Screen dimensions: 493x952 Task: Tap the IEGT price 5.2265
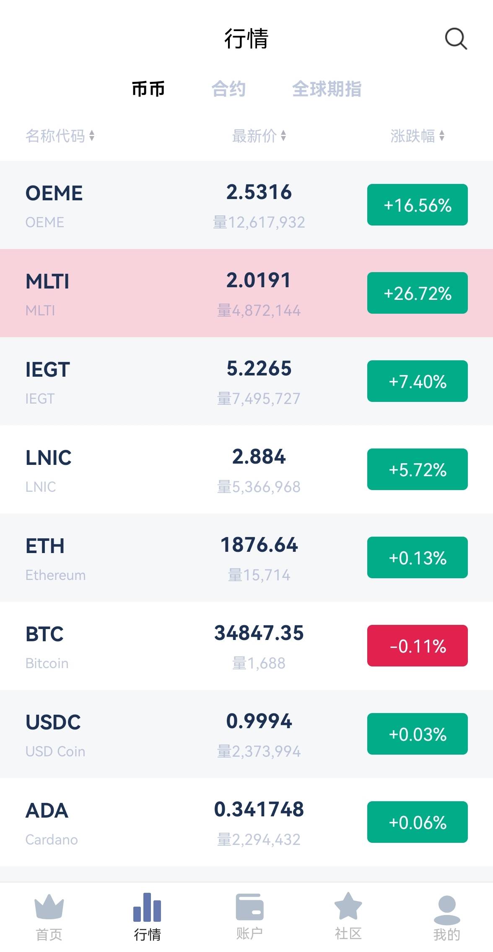[259, 369]
